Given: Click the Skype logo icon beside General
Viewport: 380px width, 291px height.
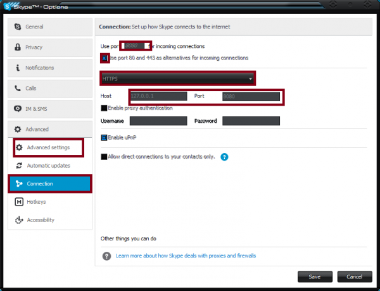Looking at the screenshot, I should [18, 27].
